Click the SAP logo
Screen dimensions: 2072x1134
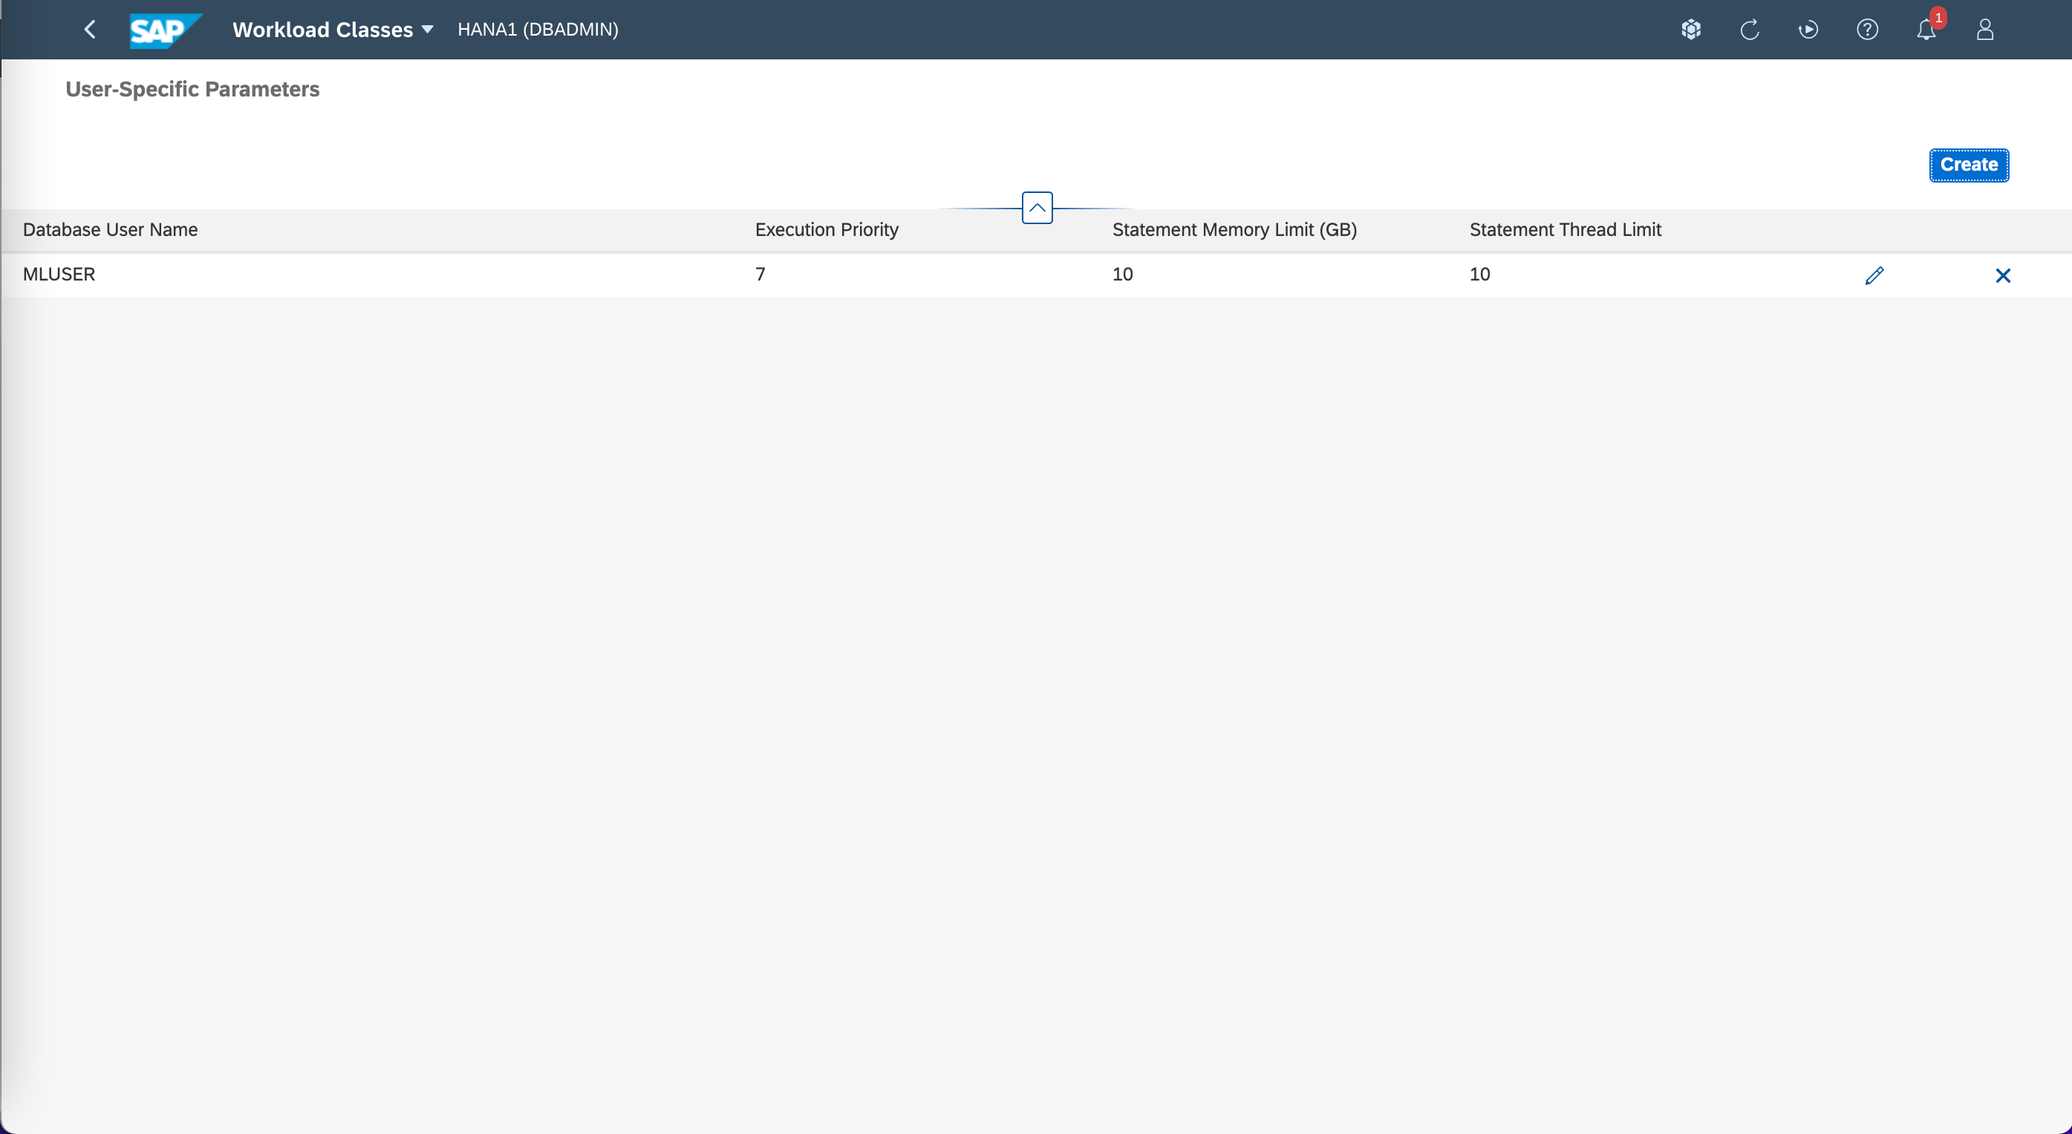tap(164, 30)
